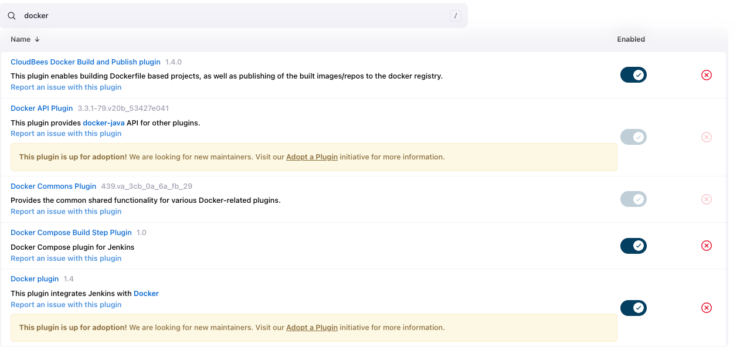The image size is (740, 347).
Task: Sort plugins by Name column
Action: (x=25, y=39)
